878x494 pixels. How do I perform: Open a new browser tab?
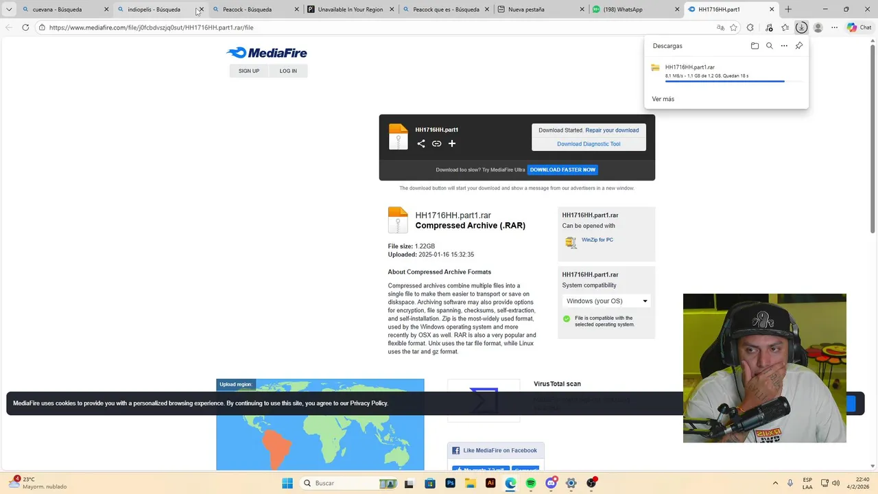click(x=788, y=10)
